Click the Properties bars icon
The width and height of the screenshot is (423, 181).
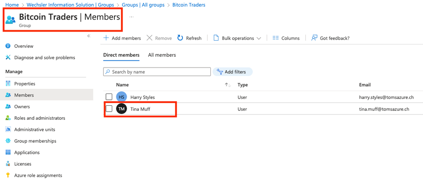(8, 83)
